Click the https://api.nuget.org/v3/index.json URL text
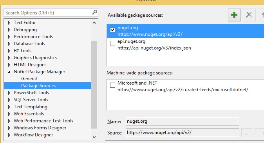This screenshot has width=264, height=143. 154,48
